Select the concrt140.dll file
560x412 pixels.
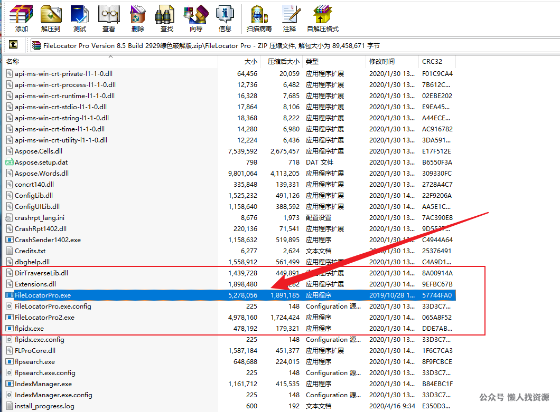click(x=34, y=184)
